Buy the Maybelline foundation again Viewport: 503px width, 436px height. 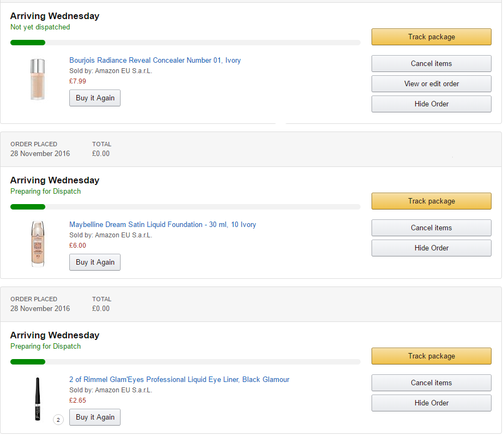tap(95, 262)
